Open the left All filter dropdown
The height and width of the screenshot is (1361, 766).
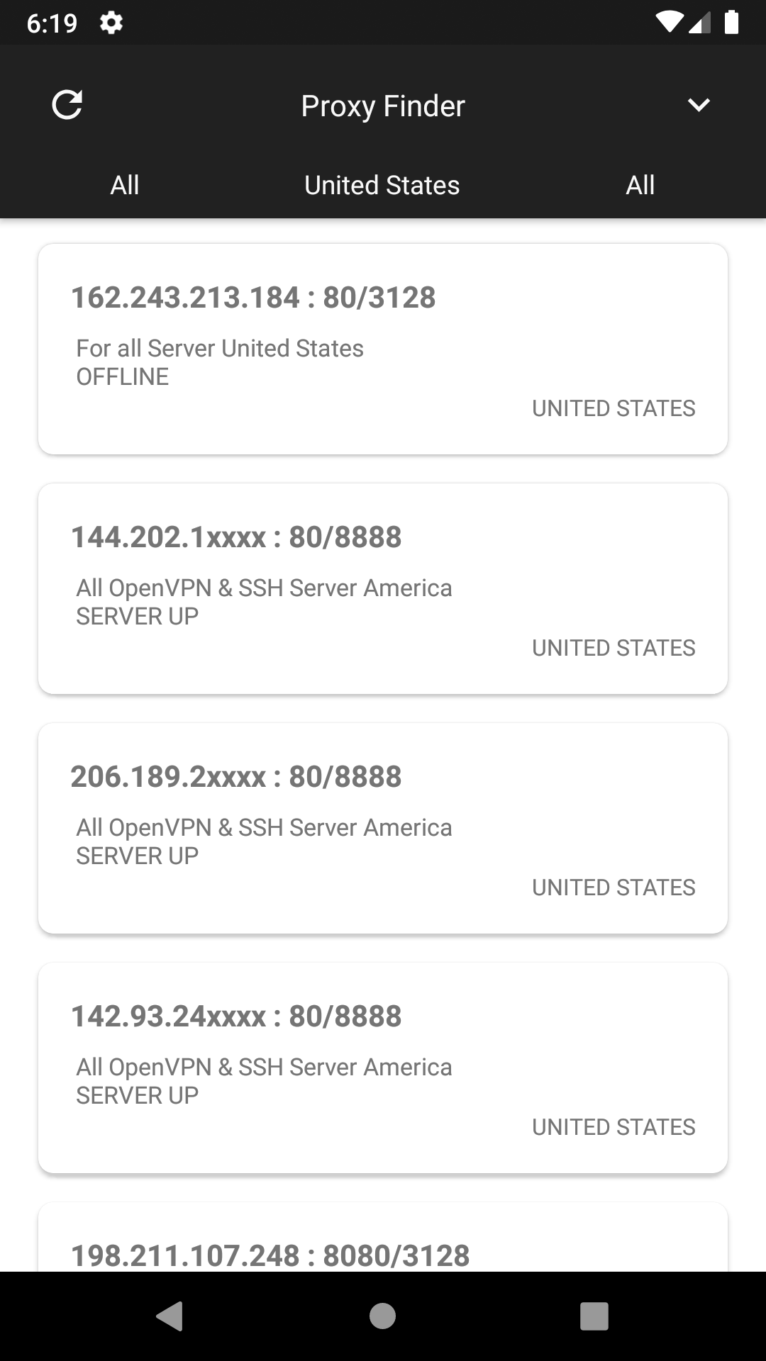(x=125, y=185)
